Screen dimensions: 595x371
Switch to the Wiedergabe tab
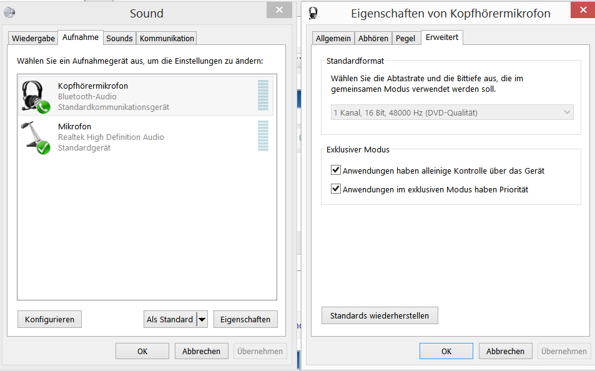(x=33, y=38)
